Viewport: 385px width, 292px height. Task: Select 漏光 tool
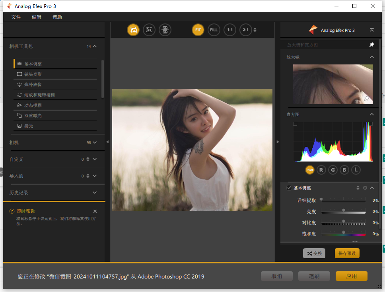55,126
